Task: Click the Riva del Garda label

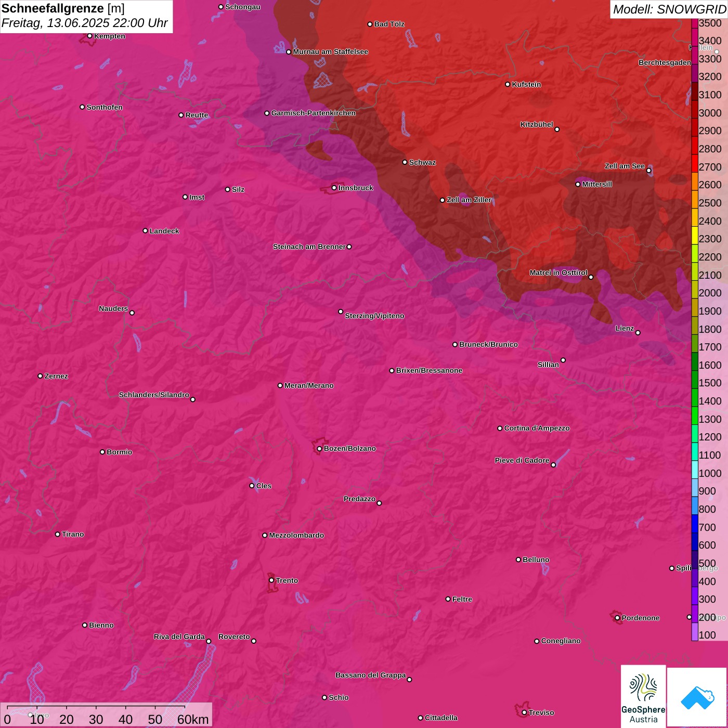Action: [179, 636]
